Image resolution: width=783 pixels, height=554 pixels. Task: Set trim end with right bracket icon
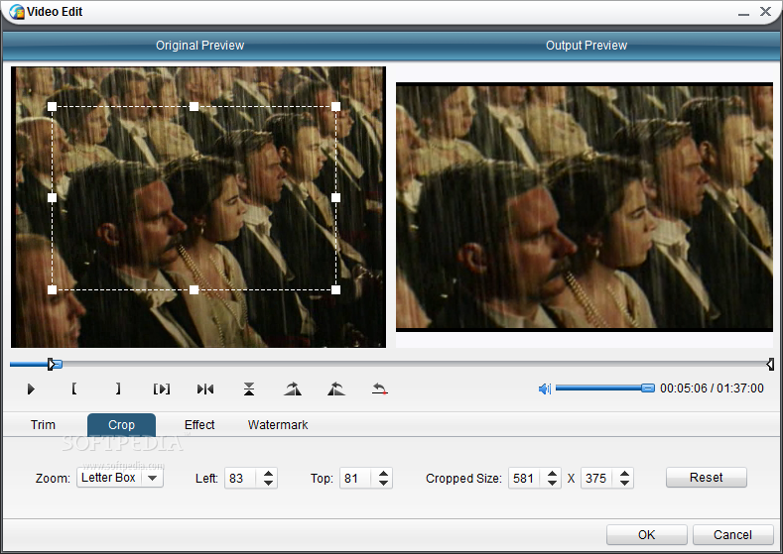point(118,388)
